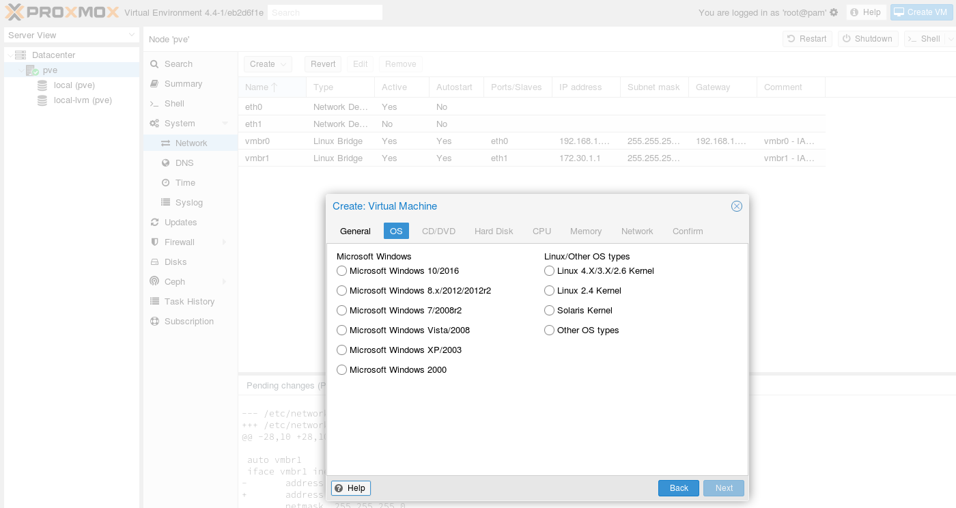The image size is (956, 508).
Task: Click the Create VM button
Action: coord(922,12)
